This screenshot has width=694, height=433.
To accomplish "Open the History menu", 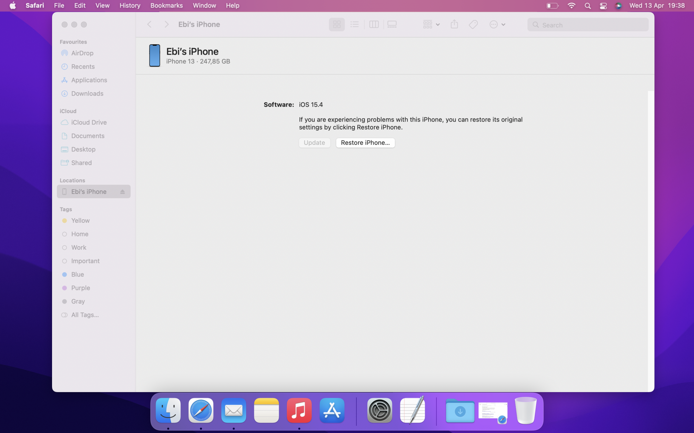I will (x=130, y=6).
